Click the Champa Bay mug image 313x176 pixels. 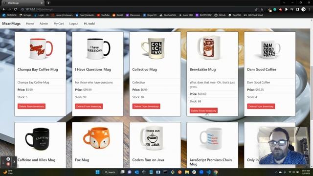41,49
